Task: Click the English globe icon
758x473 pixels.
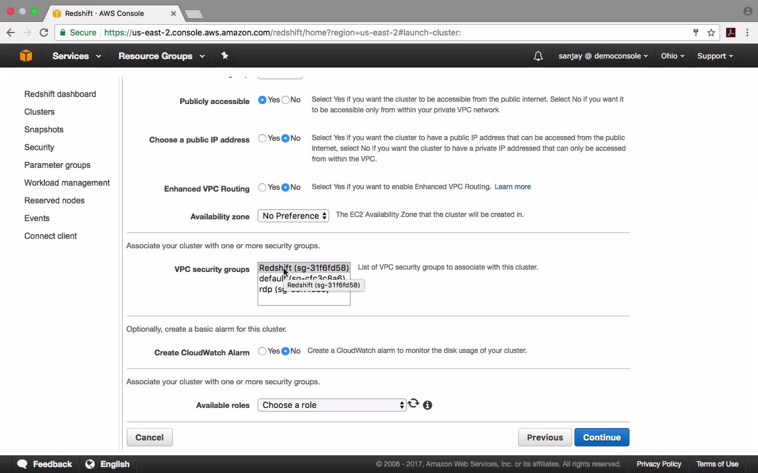Action: [90, 464]
